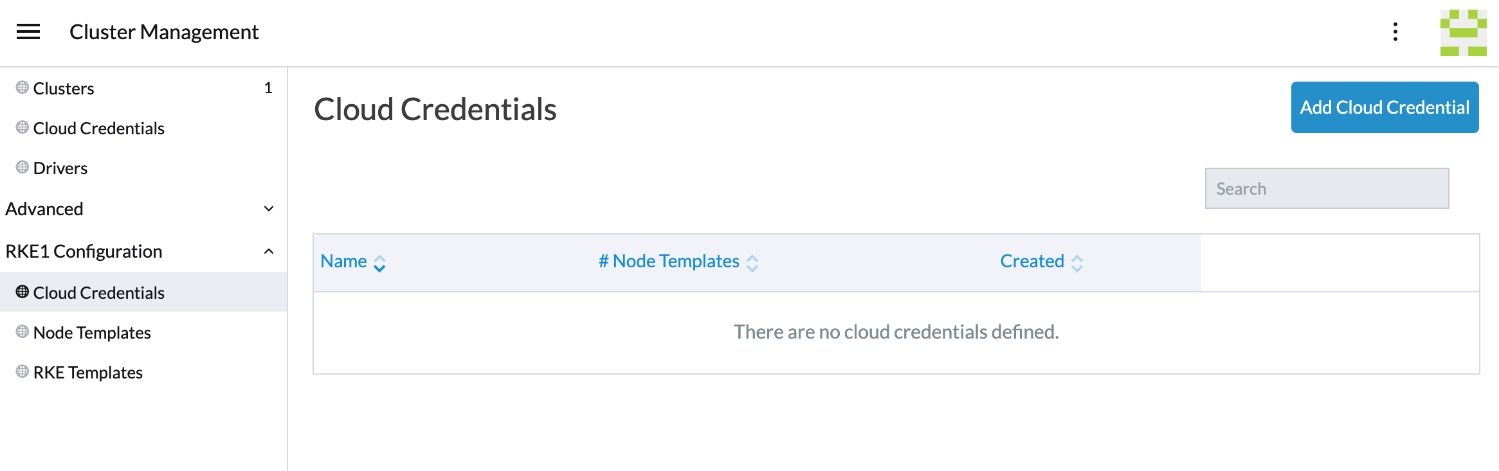Click the globe icon next to Drivers
Screen dimensions: 1499x471
pyautogui.click(x=21, y=168)
